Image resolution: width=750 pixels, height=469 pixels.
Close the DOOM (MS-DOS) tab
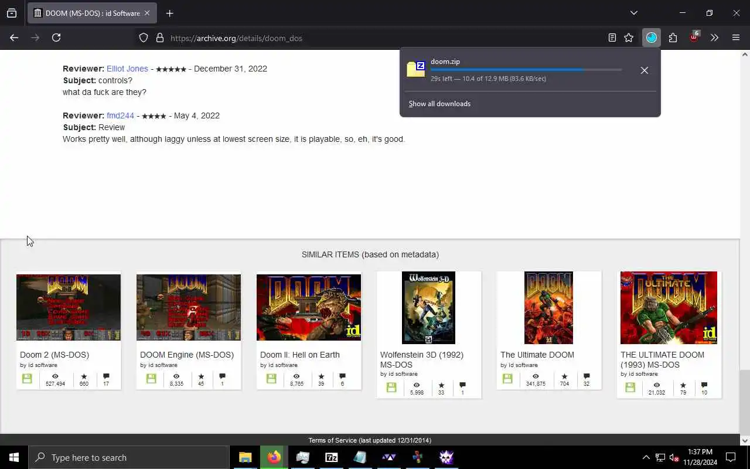147,13
